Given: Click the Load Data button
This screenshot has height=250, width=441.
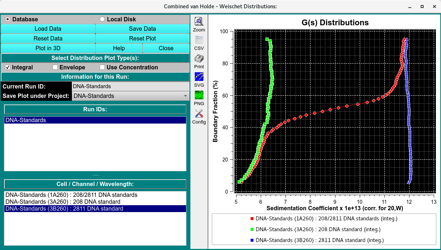Looking at the screenshot, I should (x=48, y=29).
